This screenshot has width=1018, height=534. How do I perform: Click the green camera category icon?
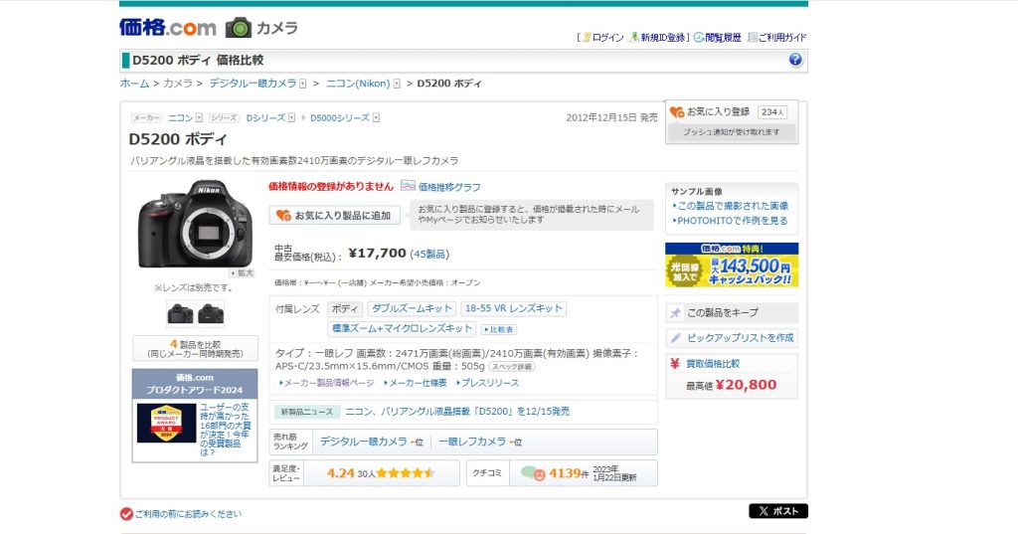point(239,28)
